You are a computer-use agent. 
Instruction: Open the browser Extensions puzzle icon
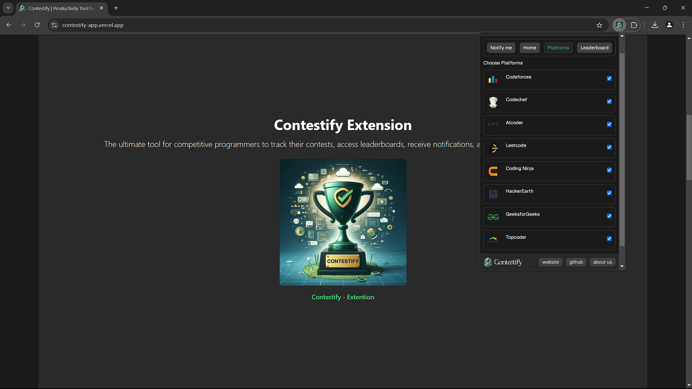coord(634,25)
